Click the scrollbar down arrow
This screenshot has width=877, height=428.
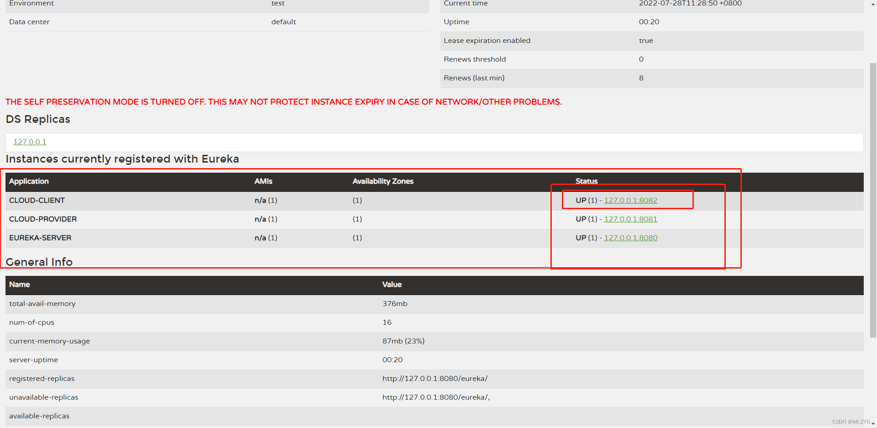click(x=873, y=424)
